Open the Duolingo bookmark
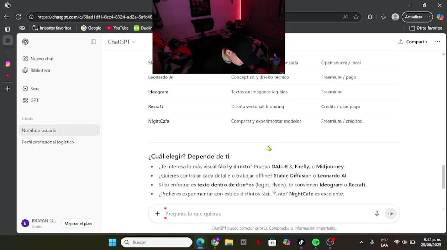Viewport: 447px width, 250px height. click(143, 28)
